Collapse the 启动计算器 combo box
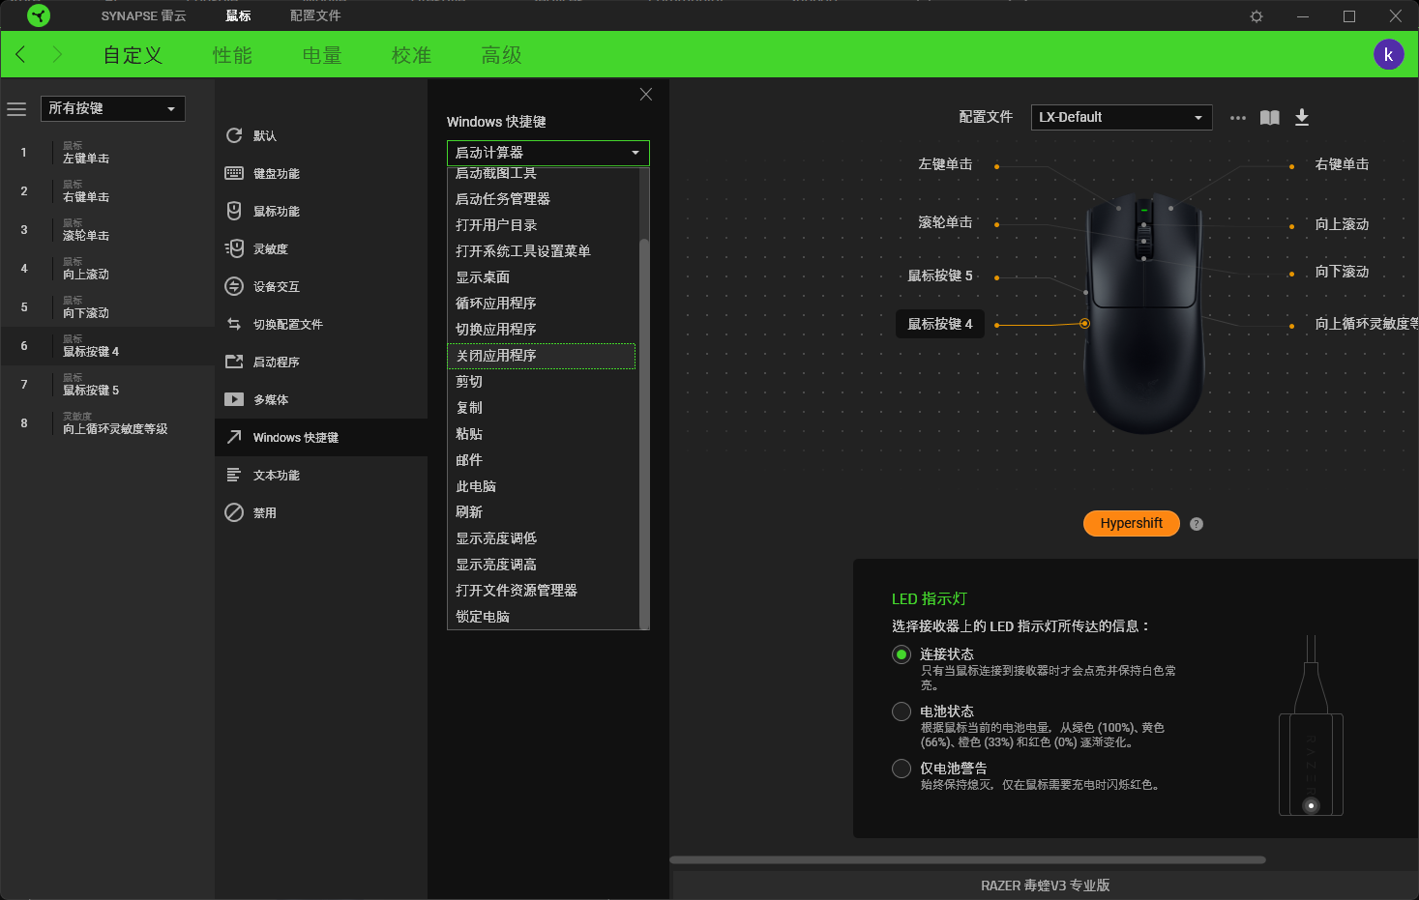Viewport: 1419px width, 900px height. 547,153
